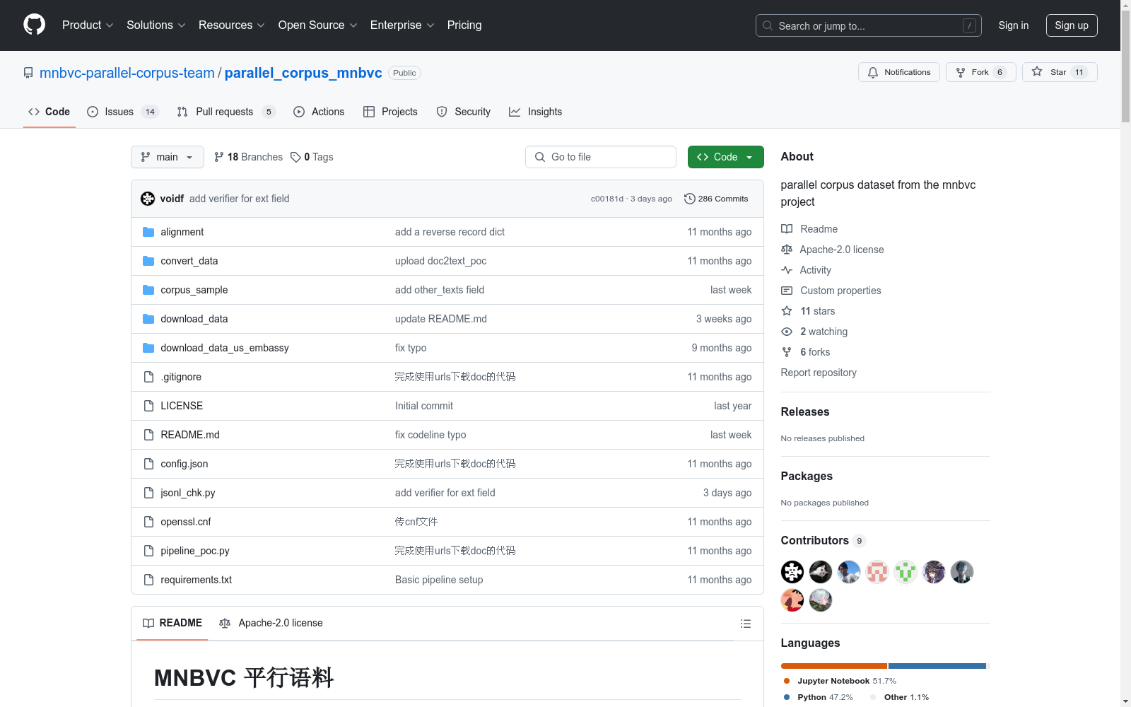This screenshot has height=707, width=1131.
Task: Open the README outline list icon
Action: pos(745,624)
